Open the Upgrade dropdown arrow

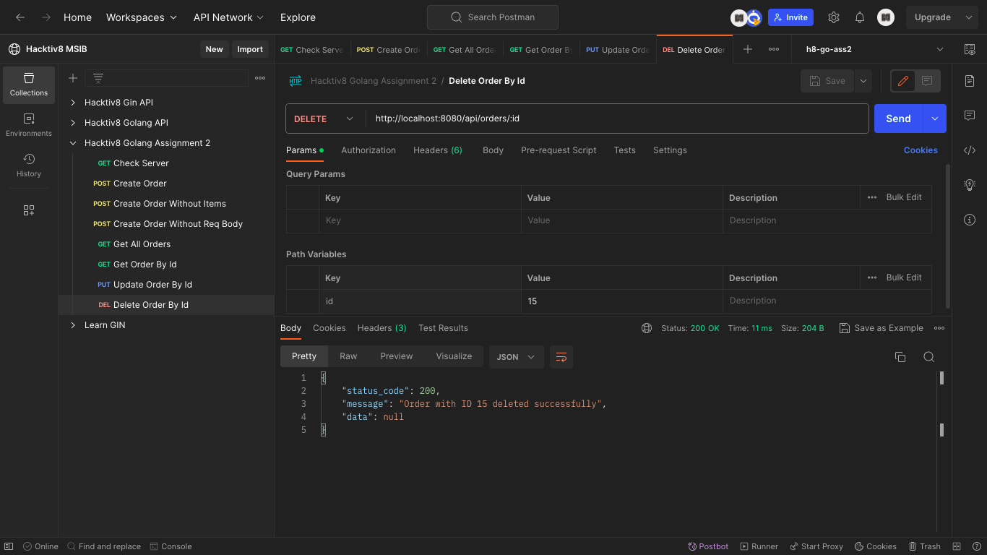click(x=969, y=17)
